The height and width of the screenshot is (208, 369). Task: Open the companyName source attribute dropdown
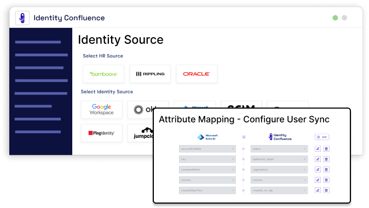(x=207, y=170)
